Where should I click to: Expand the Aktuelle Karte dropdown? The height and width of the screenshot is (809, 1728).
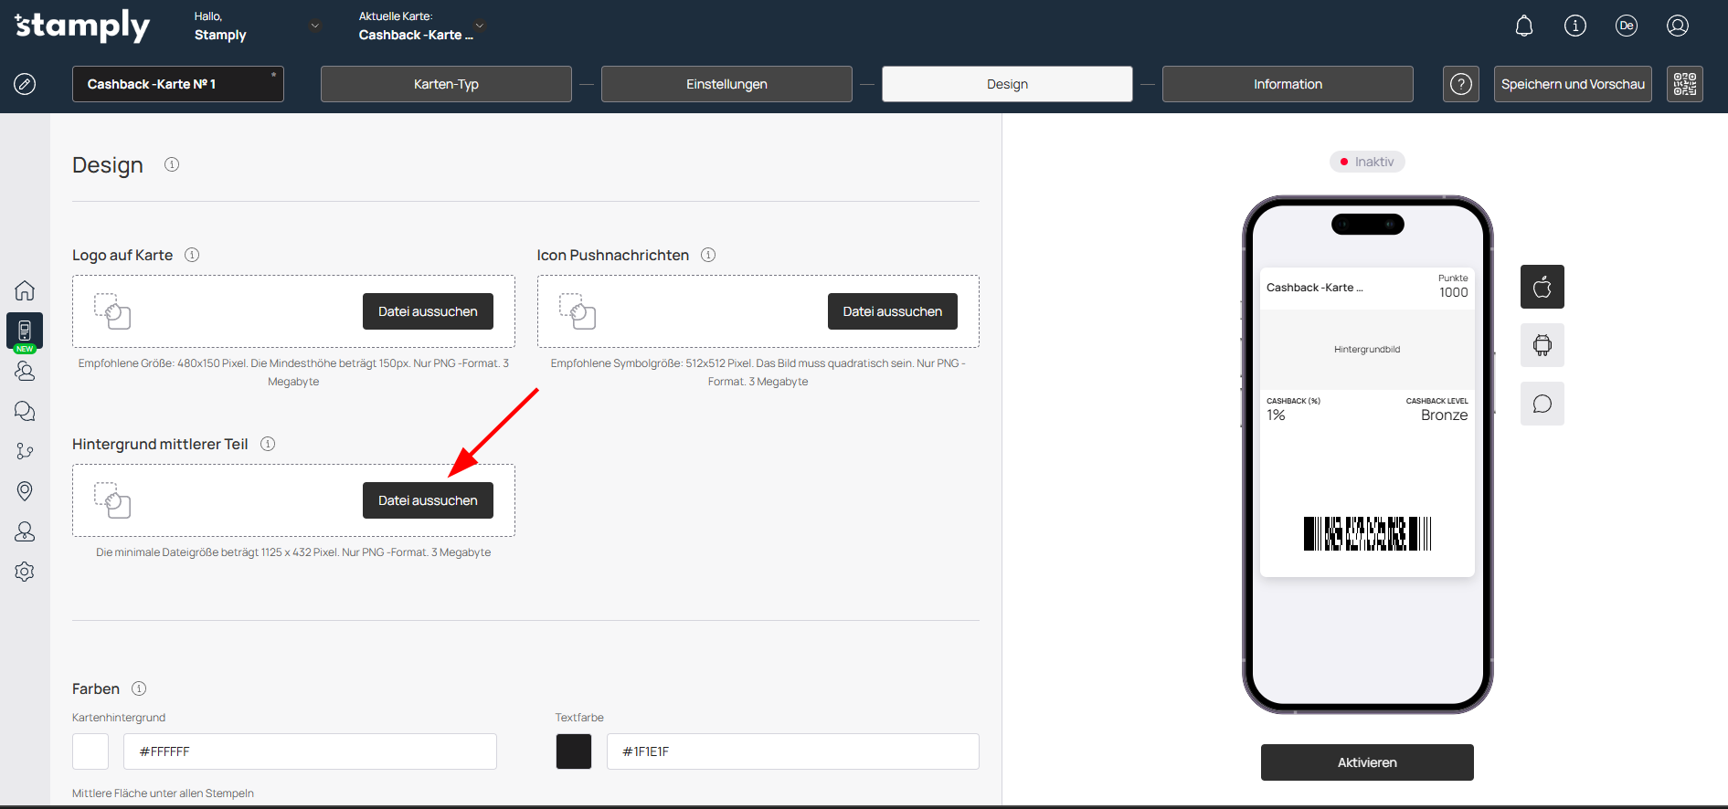480,26
